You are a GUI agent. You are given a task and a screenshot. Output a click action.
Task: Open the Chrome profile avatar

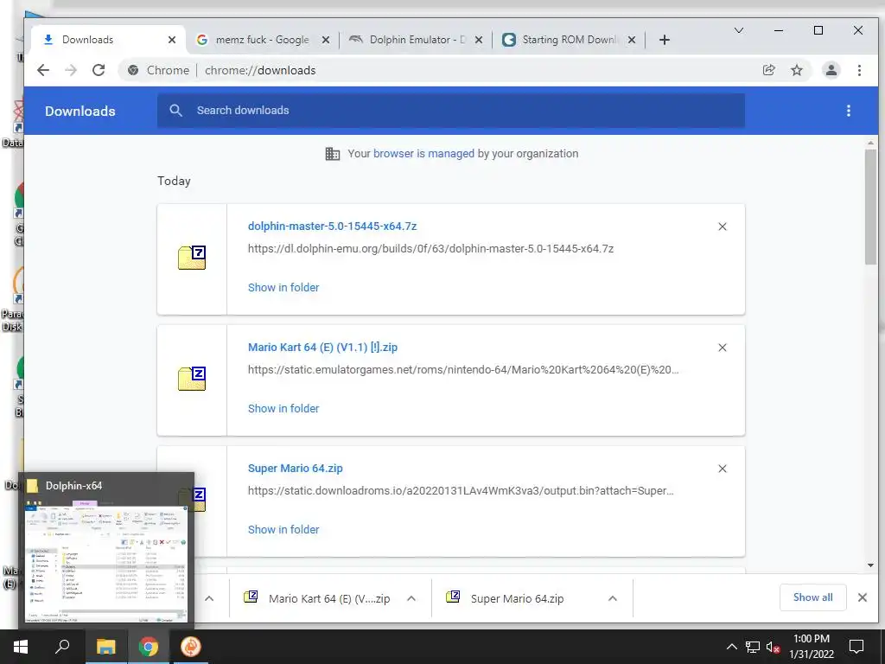[831, 70]
